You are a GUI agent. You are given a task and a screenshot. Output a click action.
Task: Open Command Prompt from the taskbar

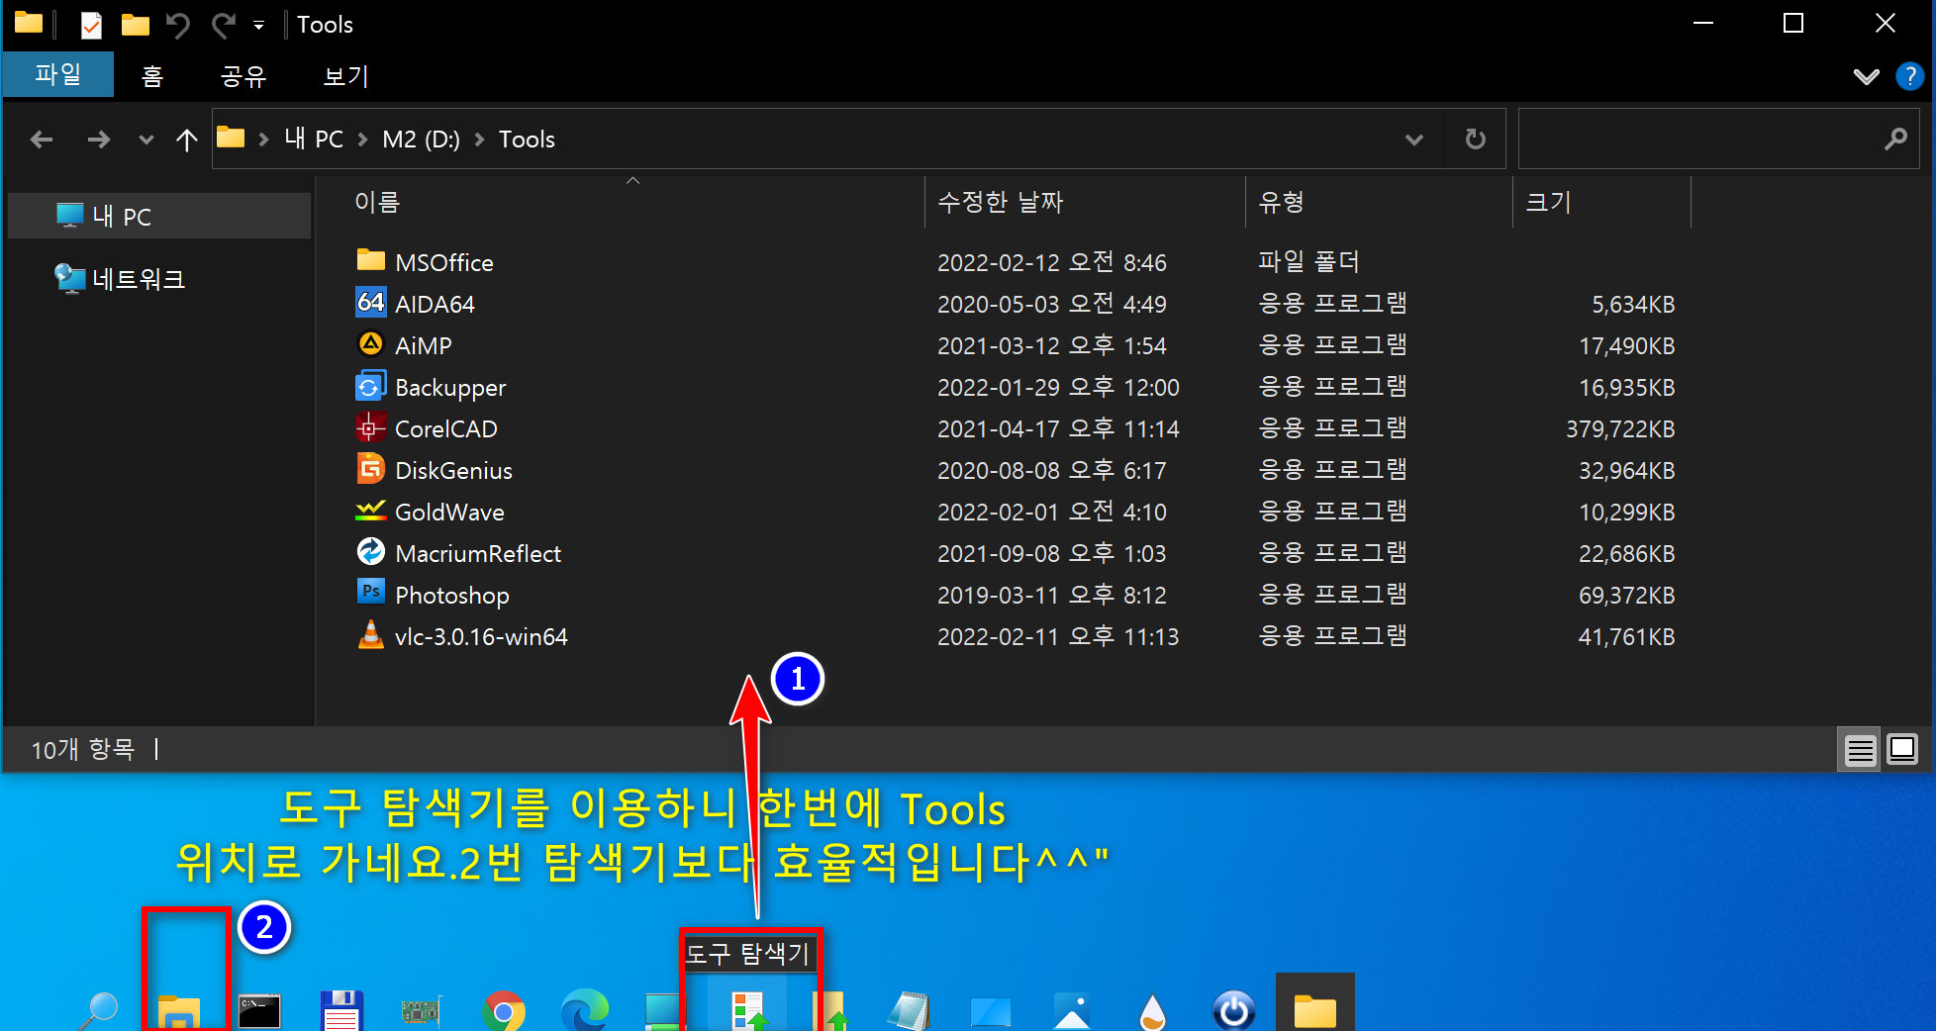pos(259,1011)
